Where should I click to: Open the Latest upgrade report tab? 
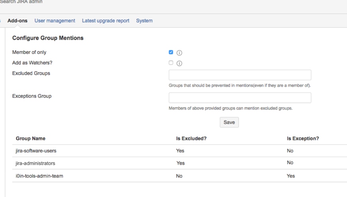click(106, 21)
